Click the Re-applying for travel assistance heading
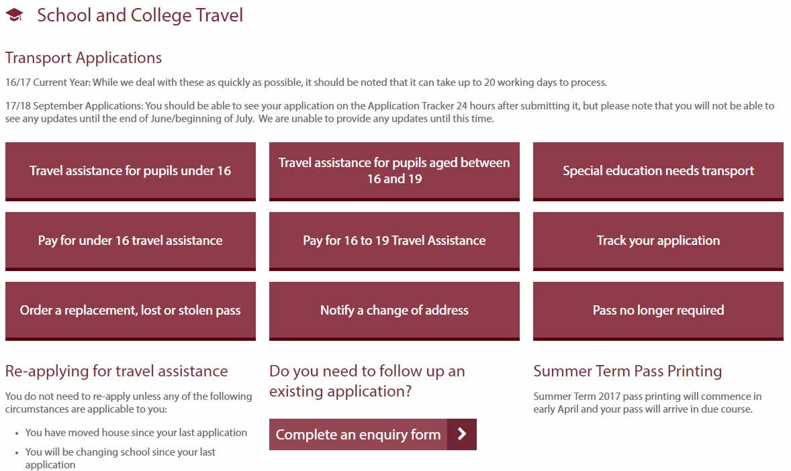The height and width of the screenshot is (471, 791). point(117,371)
